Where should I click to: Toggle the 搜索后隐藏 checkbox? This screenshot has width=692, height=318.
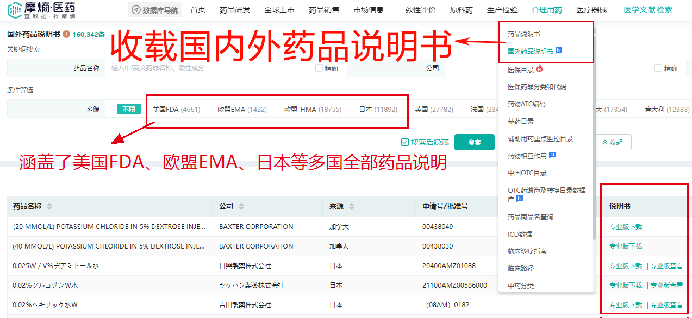point(404,142)
